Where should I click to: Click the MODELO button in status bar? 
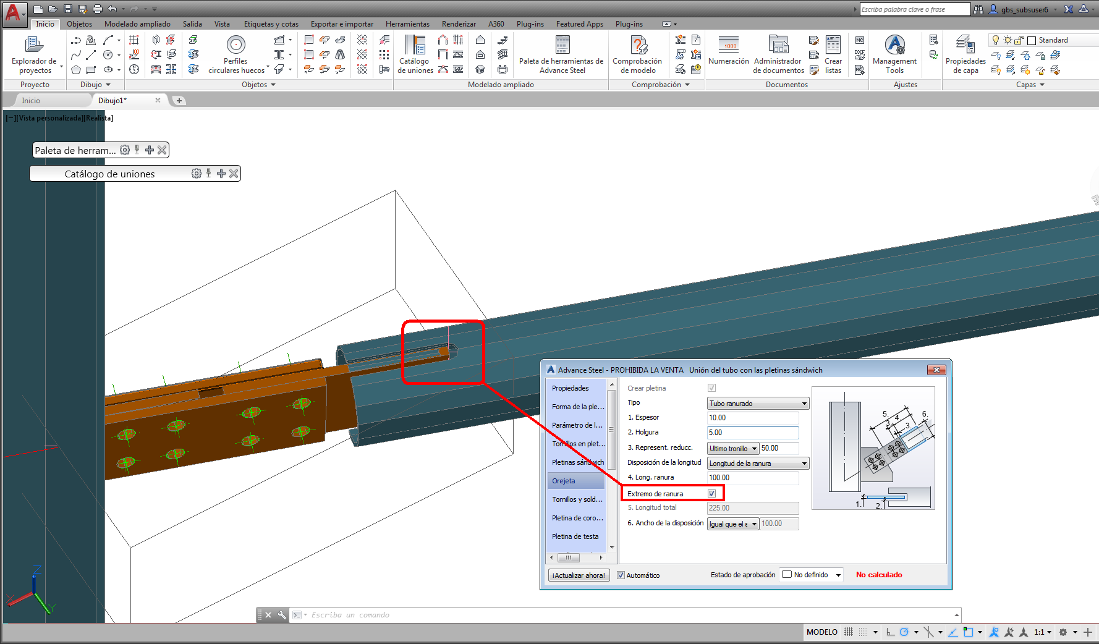[822, 632]
